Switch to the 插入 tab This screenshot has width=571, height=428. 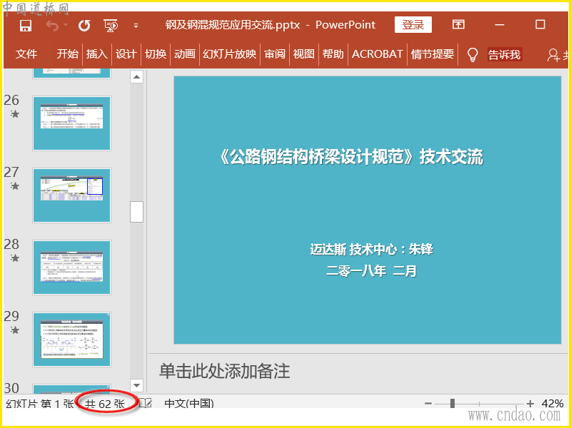pos(97,54)
